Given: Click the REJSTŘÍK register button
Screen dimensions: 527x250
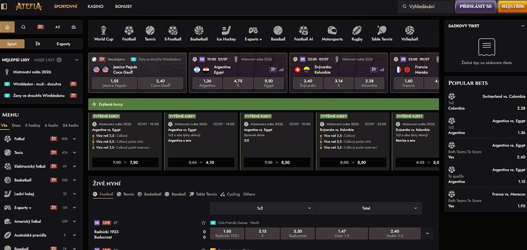Looking at the screenshot, I should (513, 6).
